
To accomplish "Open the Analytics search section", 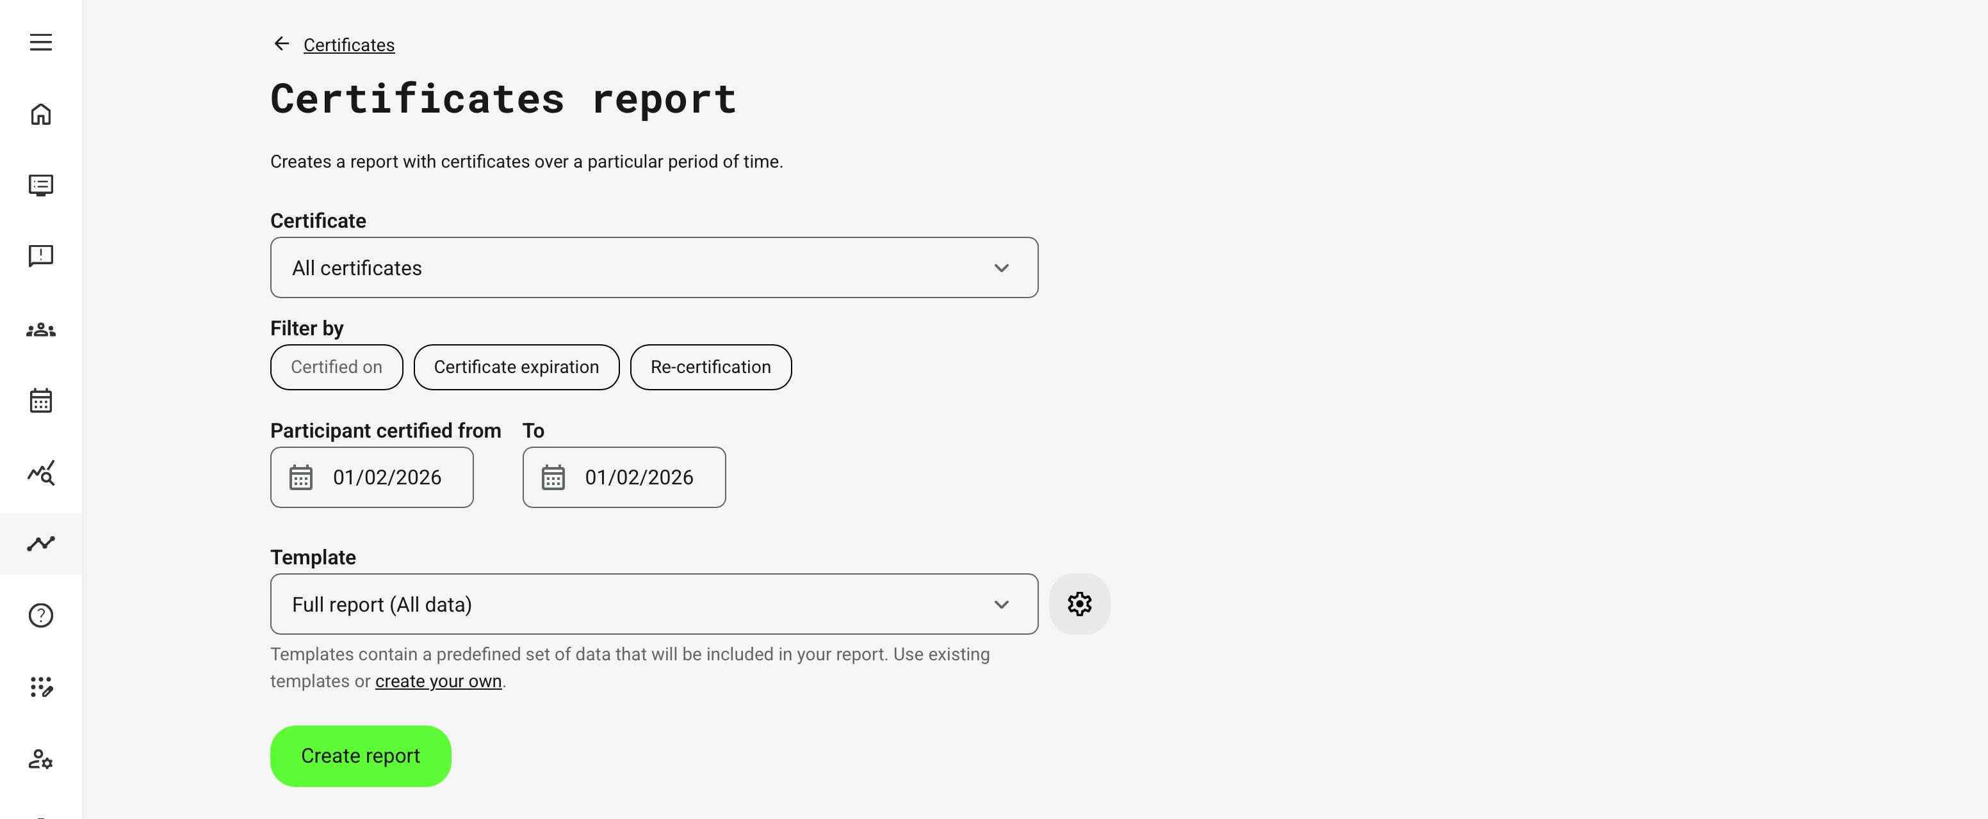I will coord(40,473).
